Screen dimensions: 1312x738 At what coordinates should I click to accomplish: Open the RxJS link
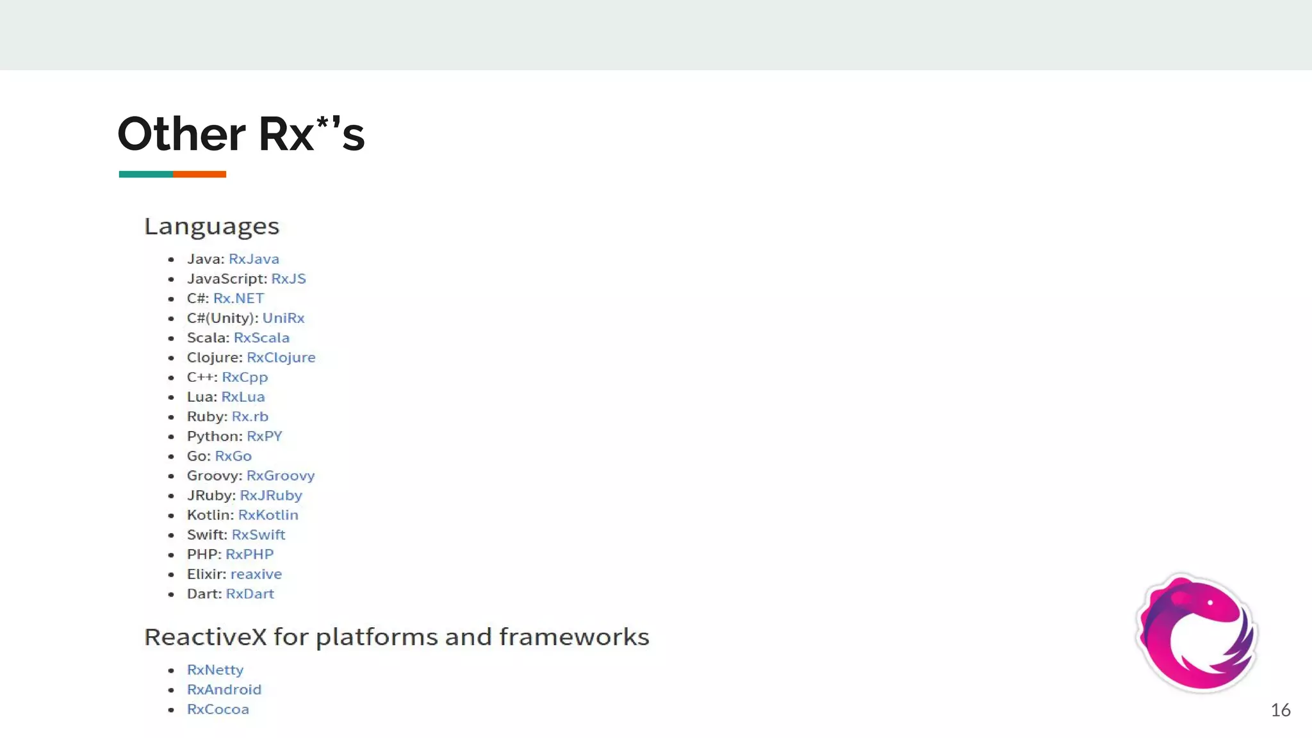tap(288, 279)
